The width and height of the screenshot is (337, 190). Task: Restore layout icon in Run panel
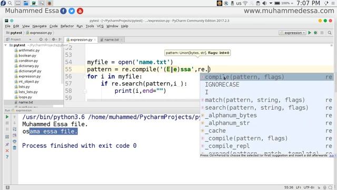[7, 137]
